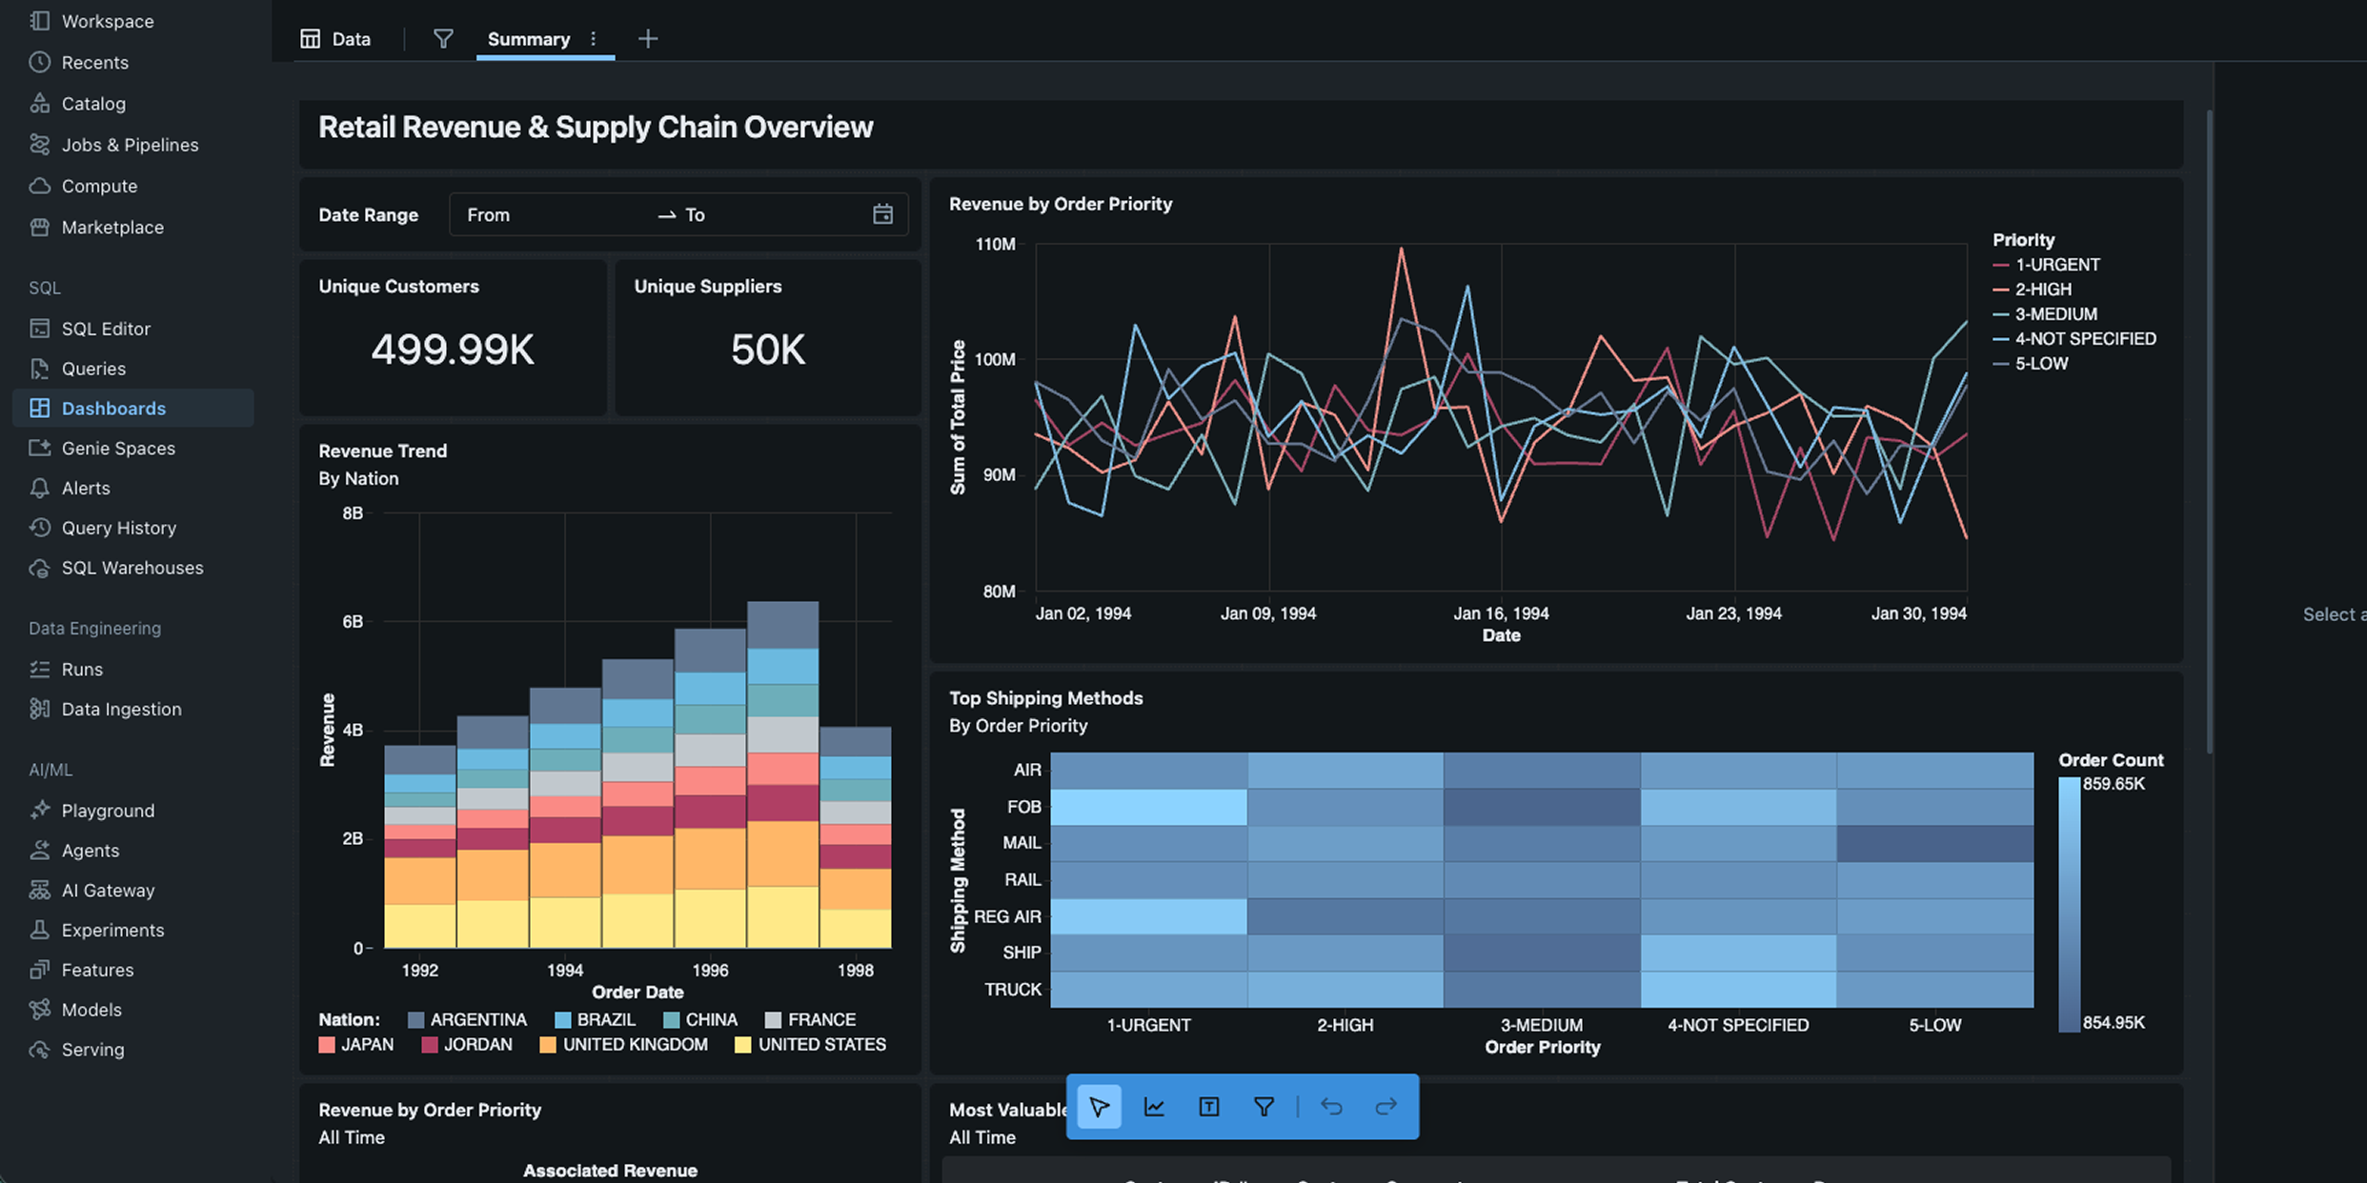The width and height of the screenshot is (2367, 1183).
Task: Click the Top Shipping Methods widget title
Action: 1045,698
